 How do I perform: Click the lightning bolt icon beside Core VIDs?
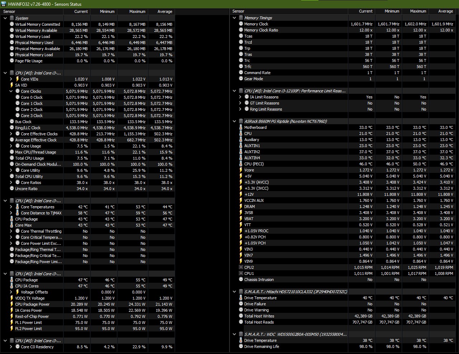coord(18,79)
